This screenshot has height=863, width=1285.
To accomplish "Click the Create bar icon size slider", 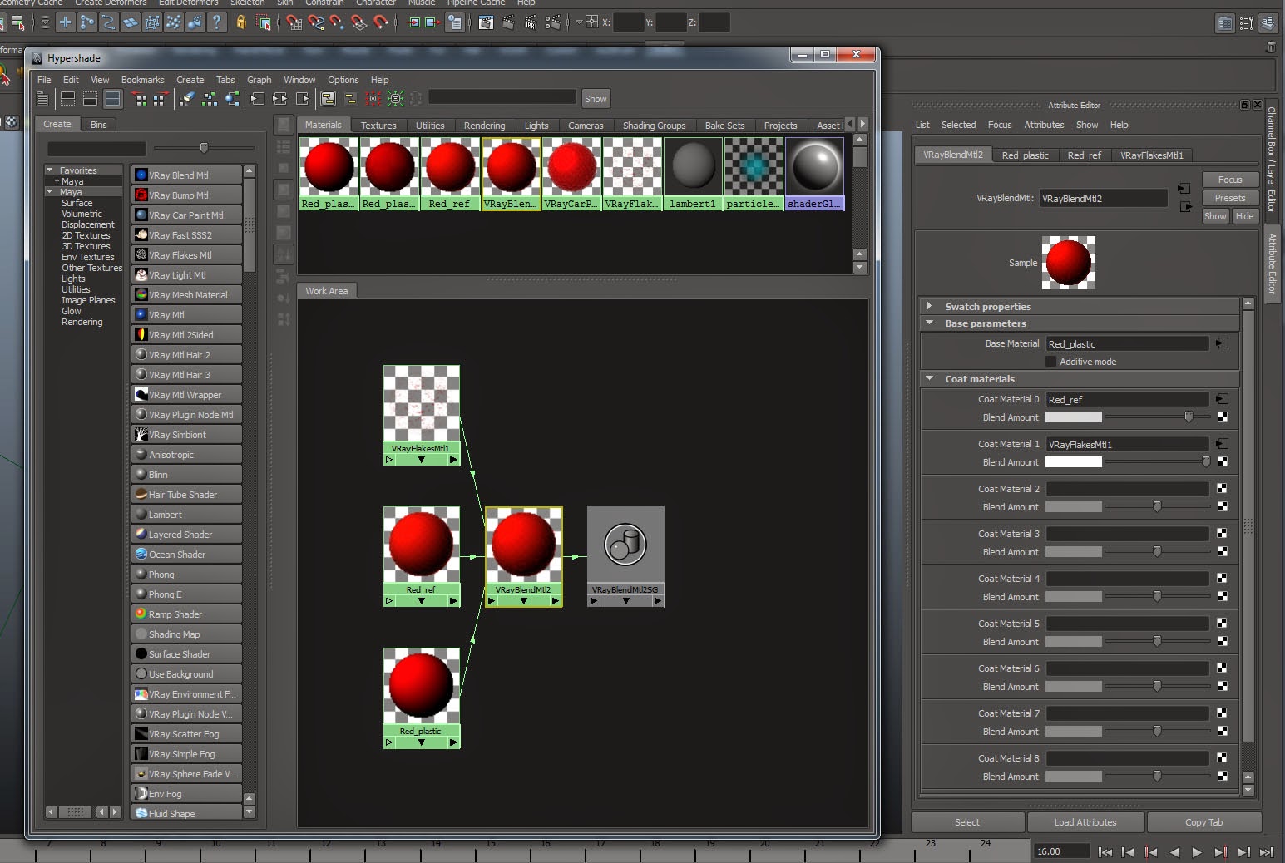I will [x=204, y=148].
